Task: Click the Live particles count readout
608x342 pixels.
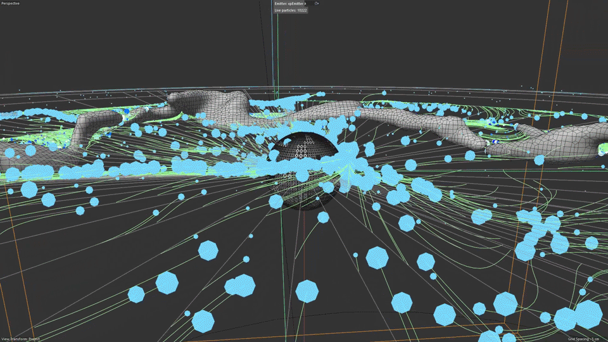Action: click(291, 11)
